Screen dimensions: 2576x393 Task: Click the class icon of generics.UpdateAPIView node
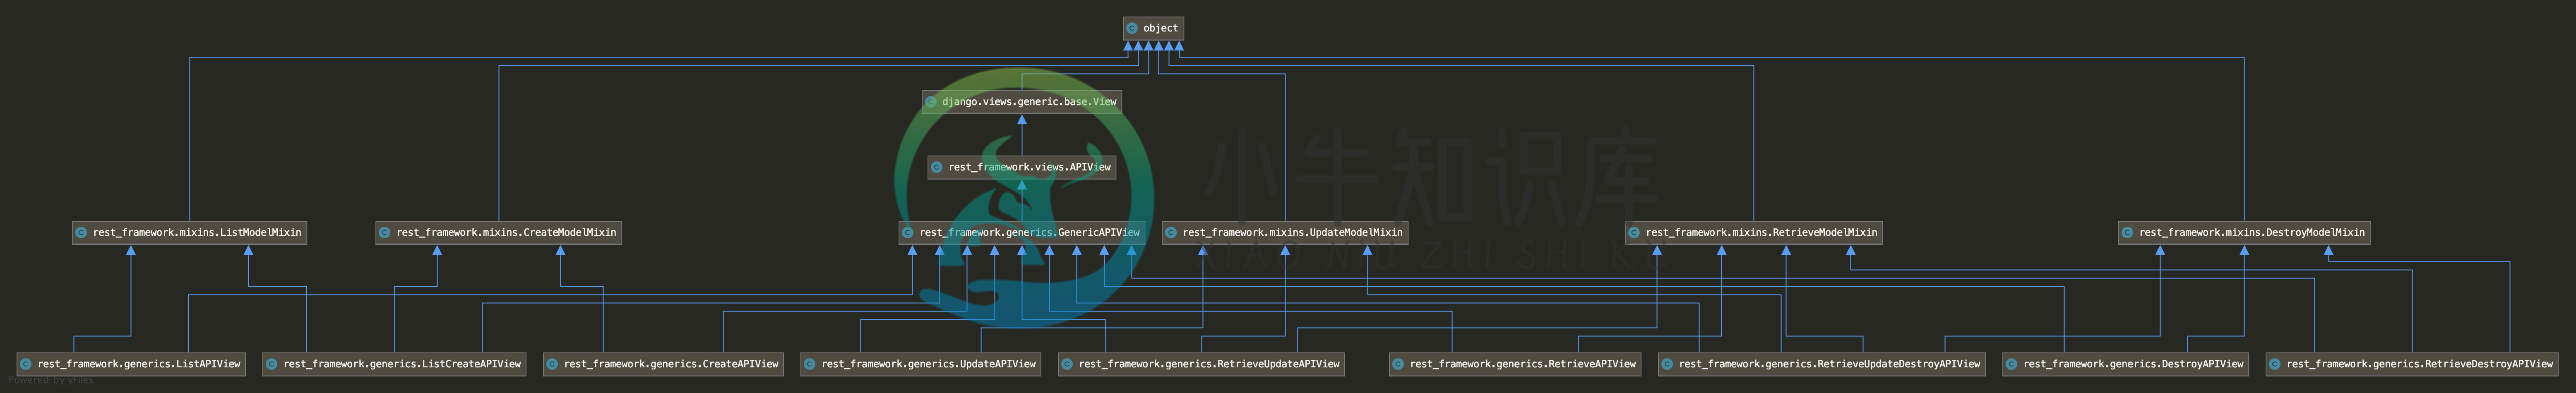(x=810, y=365)
